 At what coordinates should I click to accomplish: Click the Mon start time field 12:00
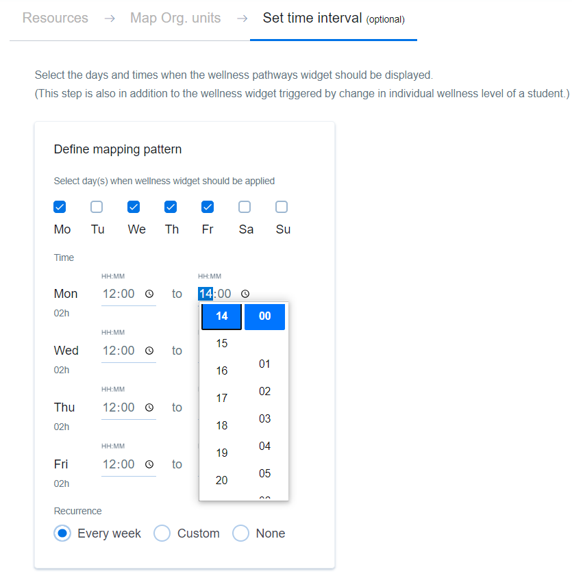tap(129, 294)
